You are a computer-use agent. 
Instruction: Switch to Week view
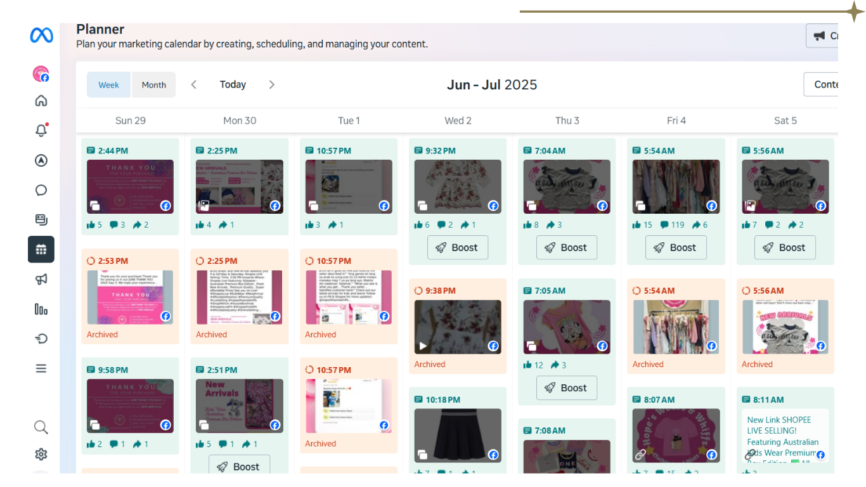pyautogui.click(x=108, y=85)
